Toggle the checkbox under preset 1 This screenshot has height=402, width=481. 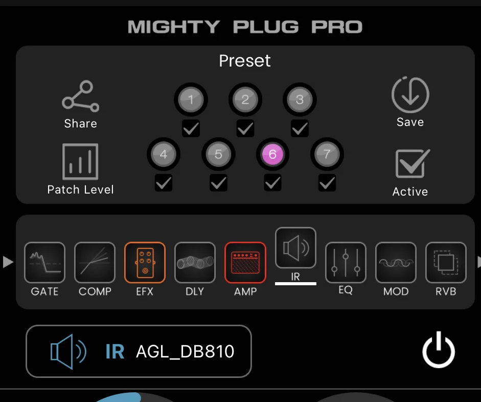(x=191, y=129)
